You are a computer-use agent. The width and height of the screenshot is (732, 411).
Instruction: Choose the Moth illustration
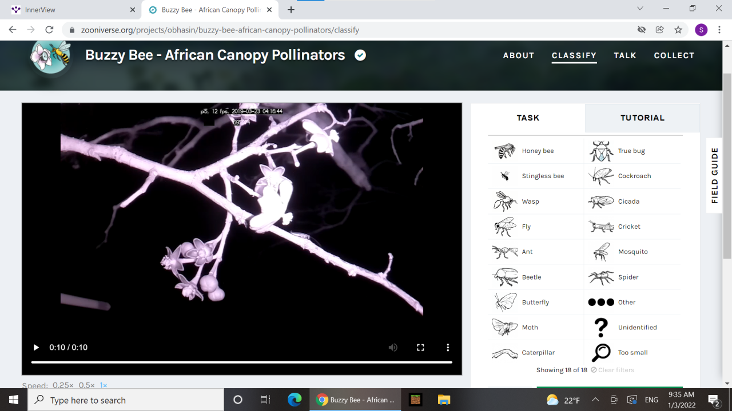pos(504,327)
